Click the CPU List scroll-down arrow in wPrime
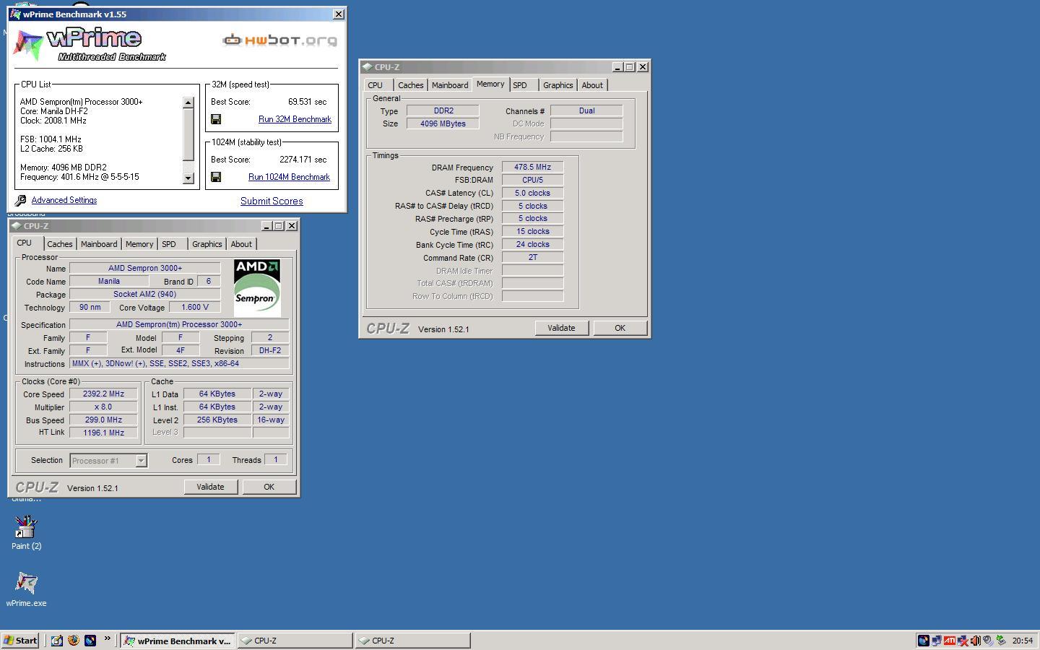This screenshot has width=1040, height=650. click(x=188, y=178)
